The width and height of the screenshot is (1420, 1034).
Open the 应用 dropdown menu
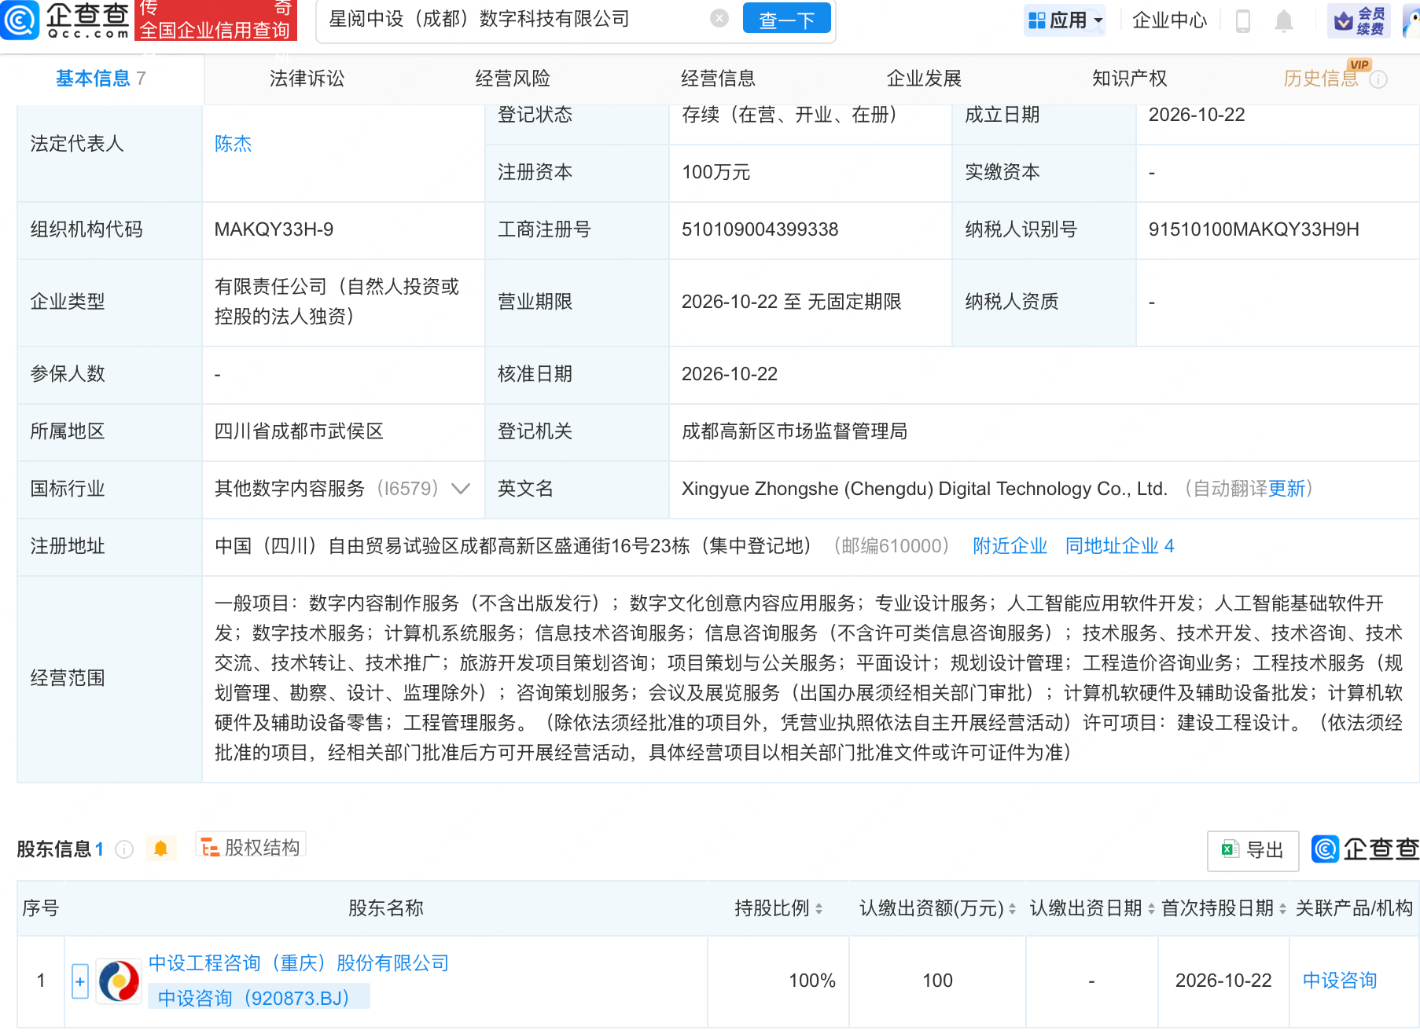click(x=1065, y=20)
